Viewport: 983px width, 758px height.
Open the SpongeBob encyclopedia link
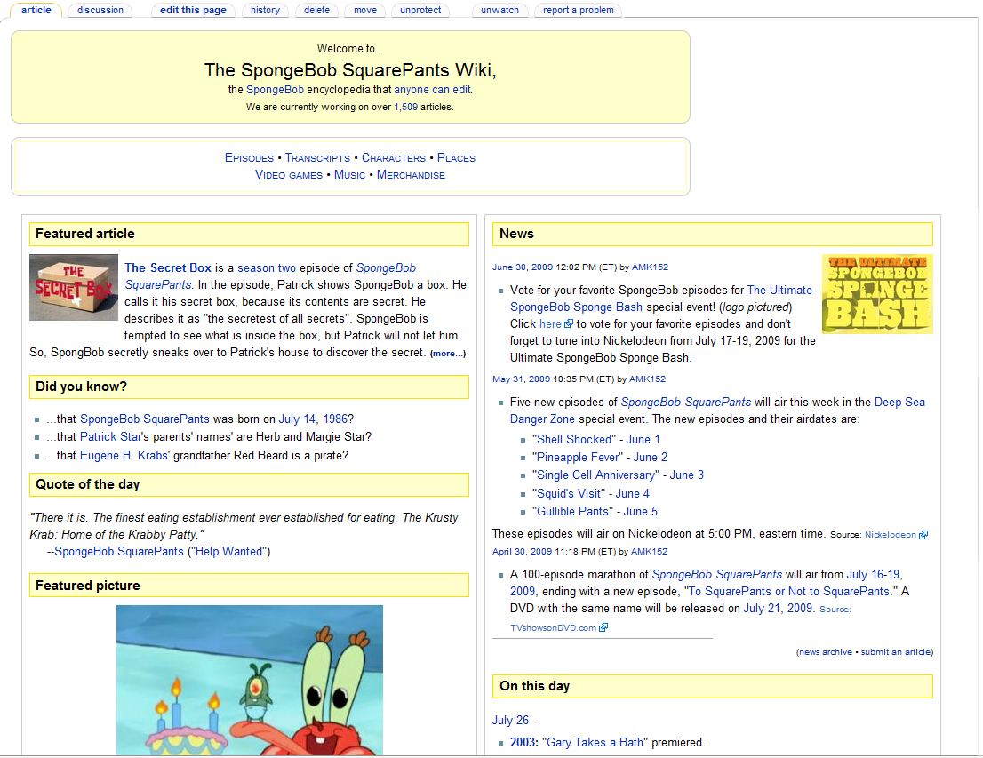tap(275, 90)
